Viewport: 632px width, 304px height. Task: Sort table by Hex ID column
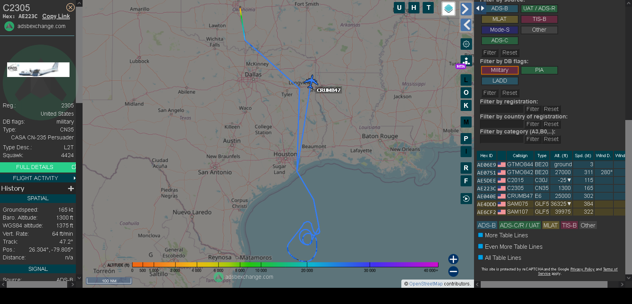pyautogui.click(x=487, y=156)
